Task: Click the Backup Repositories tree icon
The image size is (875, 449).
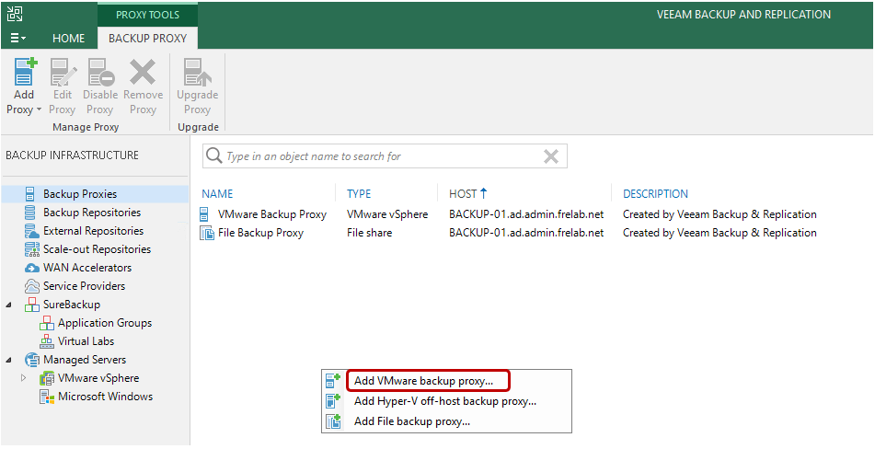Action: coord(30,213)
